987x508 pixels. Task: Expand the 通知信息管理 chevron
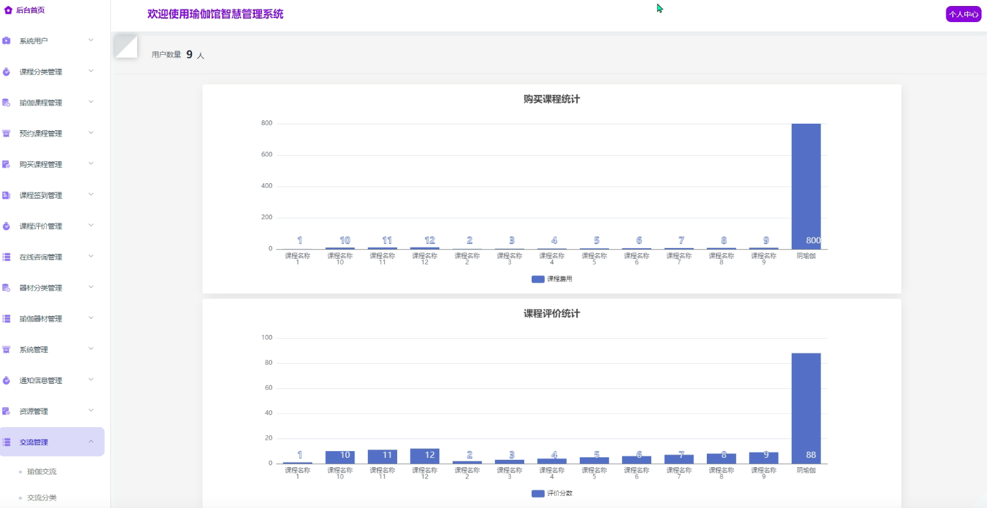click(x=91, y=379)
